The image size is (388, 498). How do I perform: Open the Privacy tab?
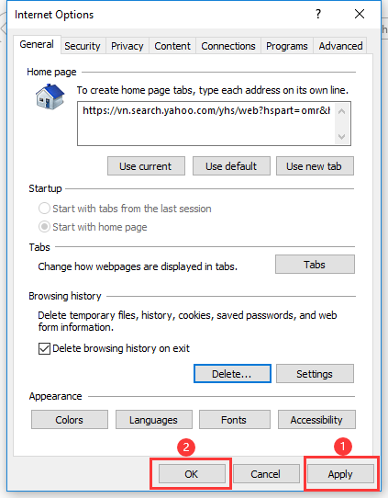tap(127, 46)
